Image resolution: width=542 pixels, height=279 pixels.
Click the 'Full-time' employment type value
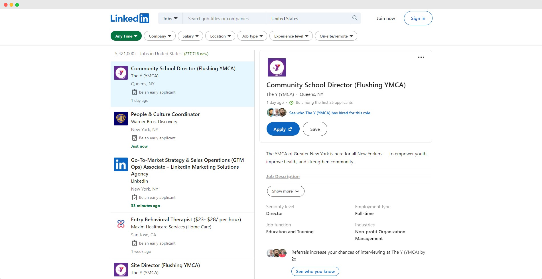(364, 214)
